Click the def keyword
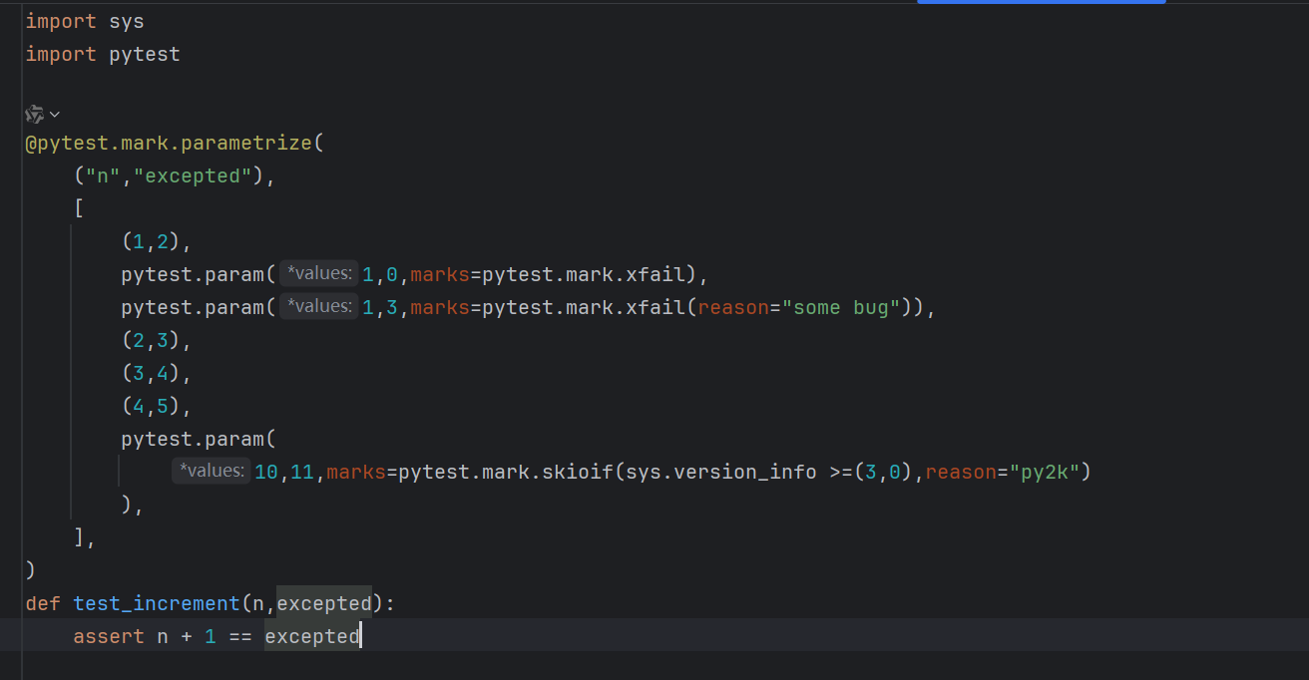1309x680 pixels. pos(43,603)
